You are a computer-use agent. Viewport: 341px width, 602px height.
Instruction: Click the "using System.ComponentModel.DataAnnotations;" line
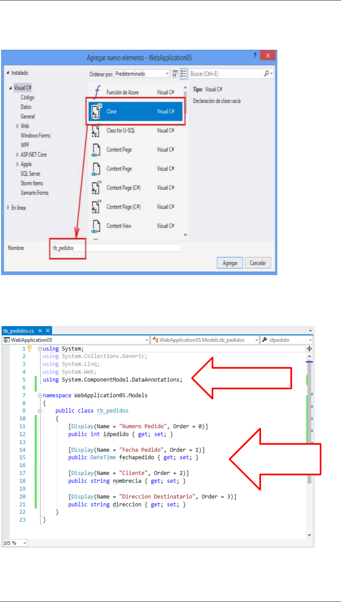[x=112, y=379]
